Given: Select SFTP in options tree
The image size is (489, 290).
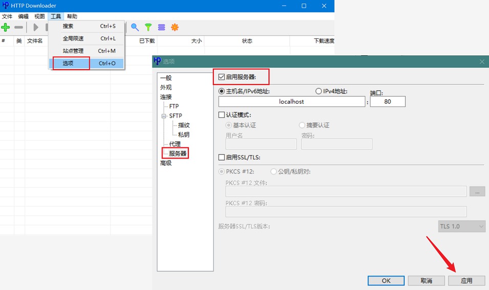Looking at the screenshot, I should click(x=175, y=116).
